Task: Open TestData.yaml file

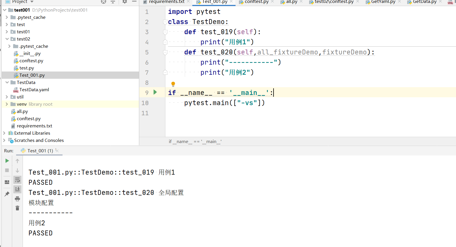Action: coord(34,89)
